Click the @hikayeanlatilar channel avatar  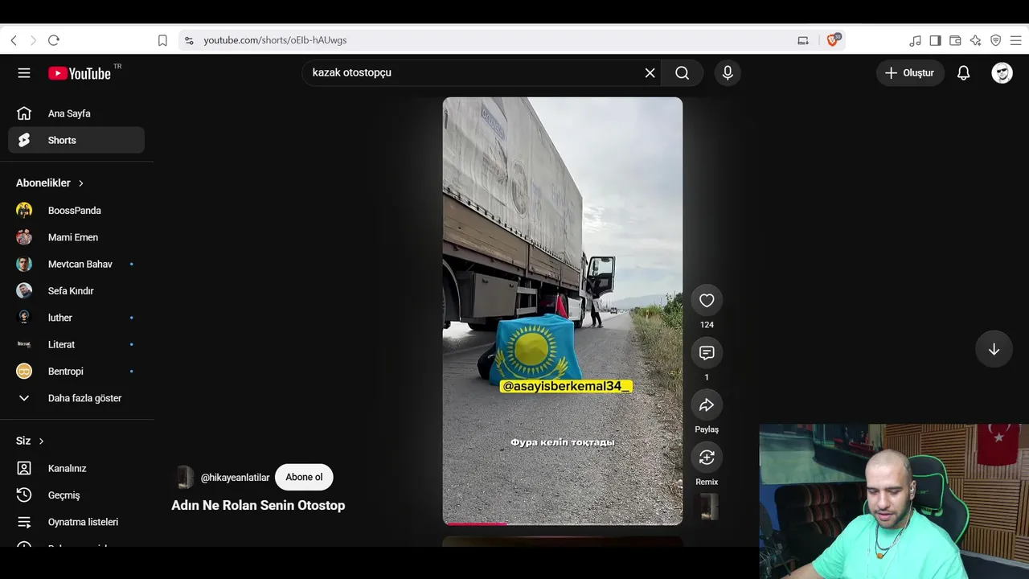point(185,477)
